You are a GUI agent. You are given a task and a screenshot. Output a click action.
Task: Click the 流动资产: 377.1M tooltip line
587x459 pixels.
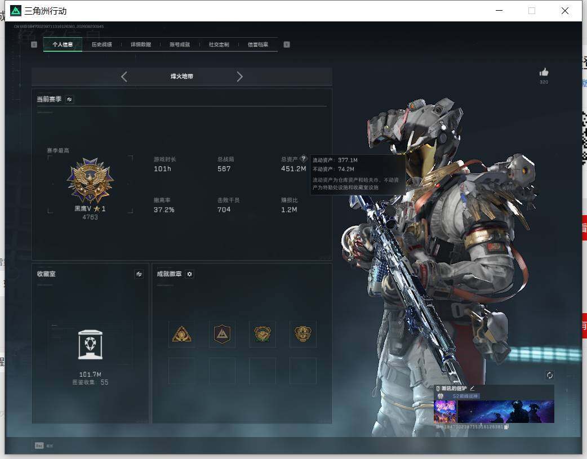[x=335, y=161]
